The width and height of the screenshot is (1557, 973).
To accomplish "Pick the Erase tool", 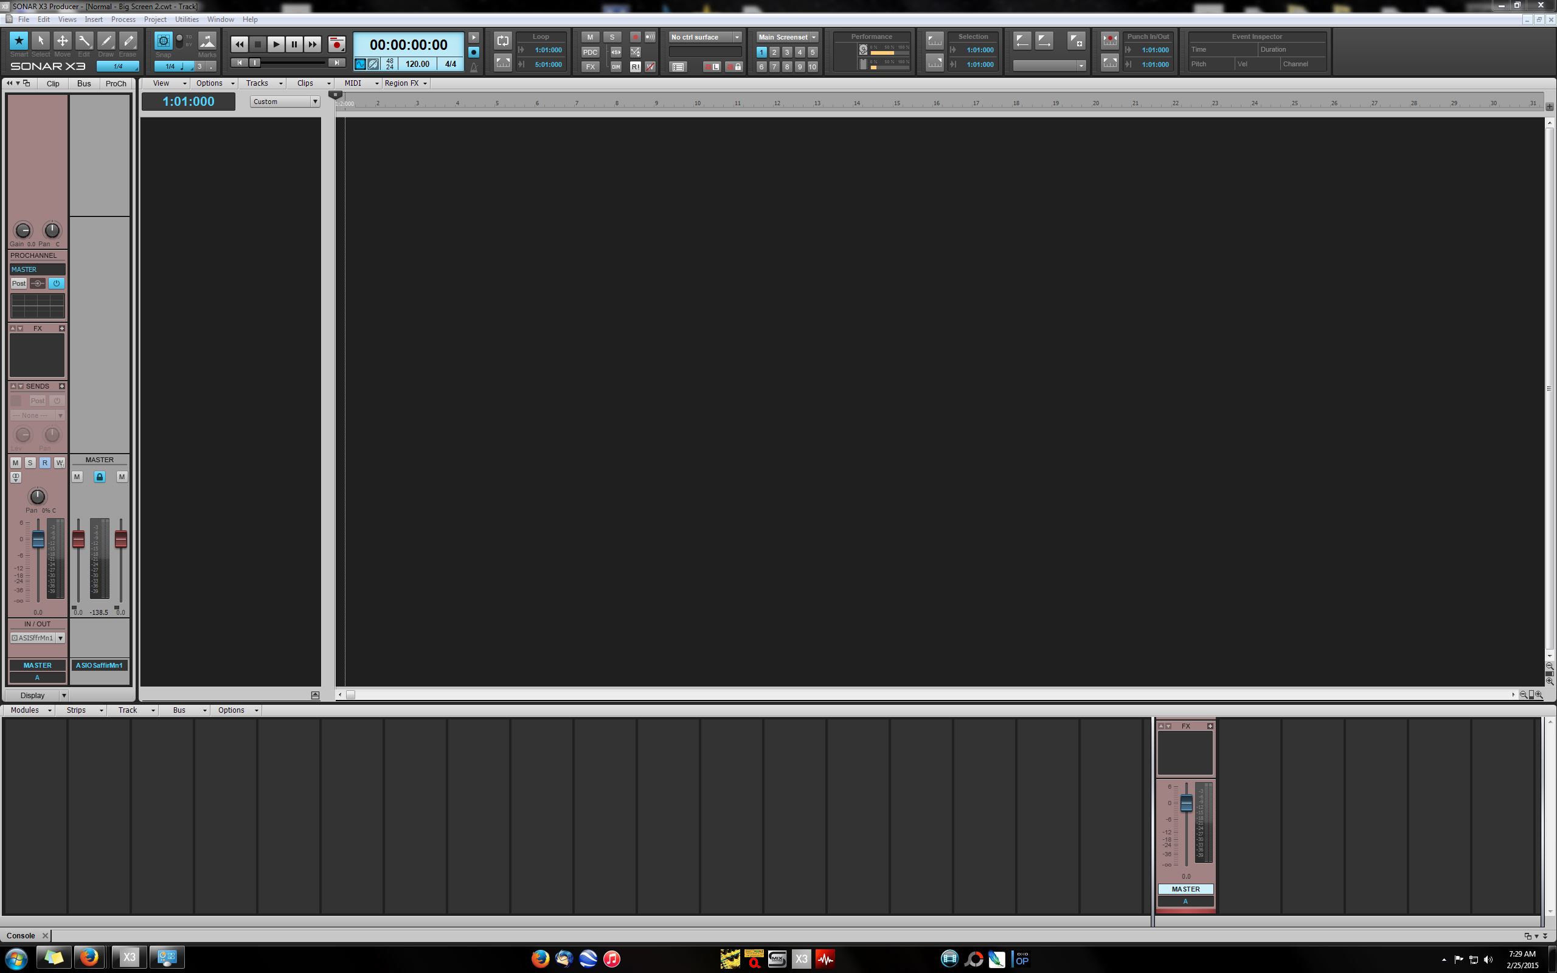I will tap(128, 41).
